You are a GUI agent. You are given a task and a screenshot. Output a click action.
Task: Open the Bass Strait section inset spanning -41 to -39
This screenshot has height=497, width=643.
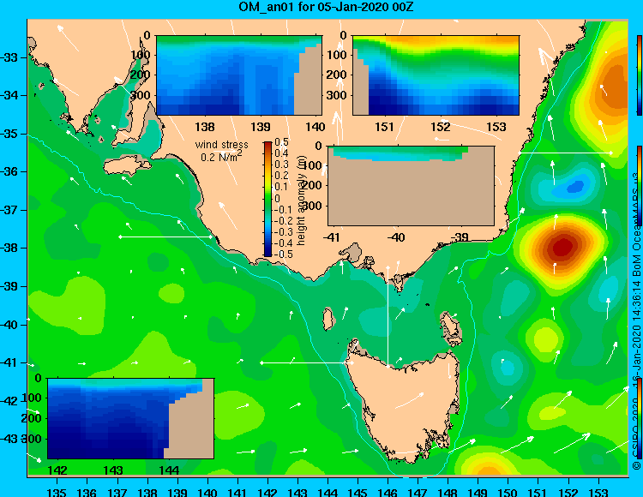pyautogui.click(x=412, y=186)
